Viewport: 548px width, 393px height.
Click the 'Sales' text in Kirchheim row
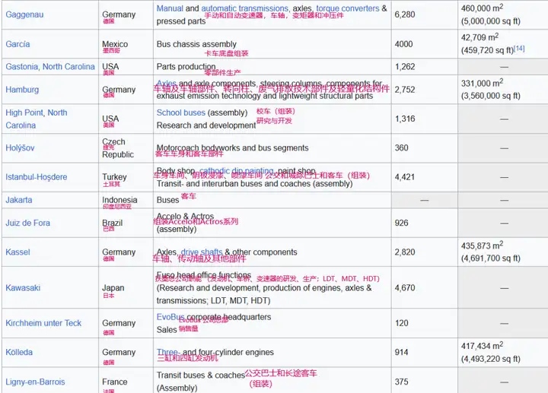[167, 329]
